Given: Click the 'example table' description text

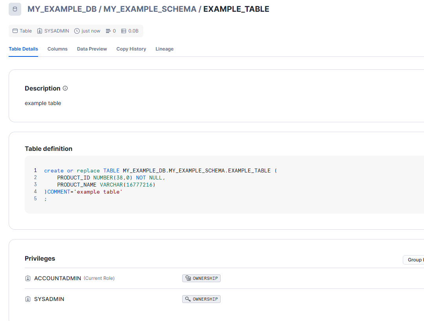Looking at the screenshot, I should pos(43,103).
